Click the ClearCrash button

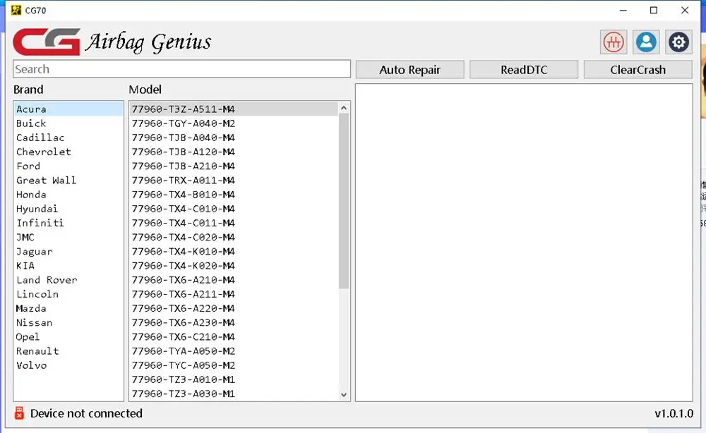pyautogui.click(x=638, y=70)
